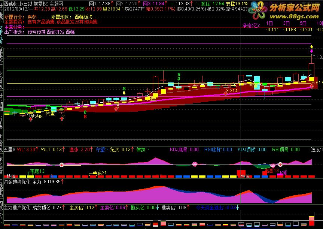Click the right pink diamond marker near 离高13
Image resolution: width=323 pixels, height=229 pixels.
[273, 166]
